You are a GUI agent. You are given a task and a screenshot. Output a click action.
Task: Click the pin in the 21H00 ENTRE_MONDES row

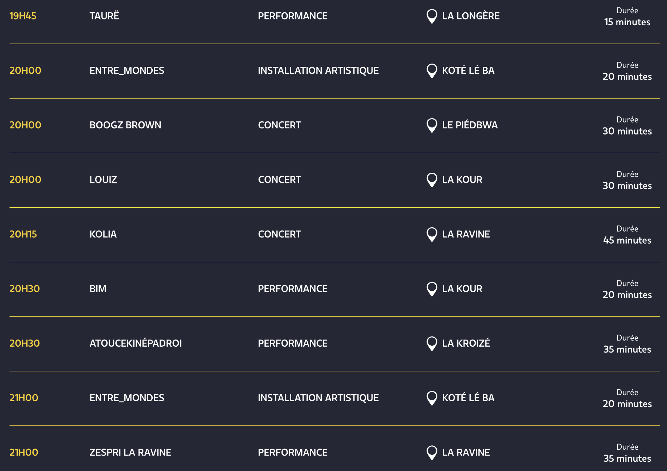click(432, 398)
